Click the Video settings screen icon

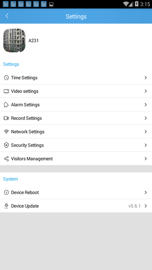tap(6, 91)
